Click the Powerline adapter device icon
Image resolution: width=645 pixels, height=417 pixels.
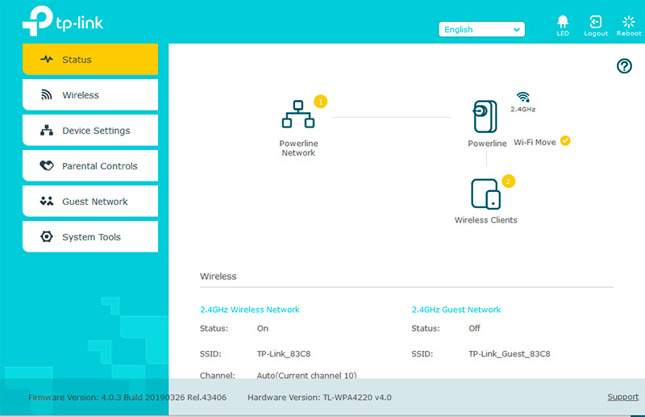tap(485, 117)
